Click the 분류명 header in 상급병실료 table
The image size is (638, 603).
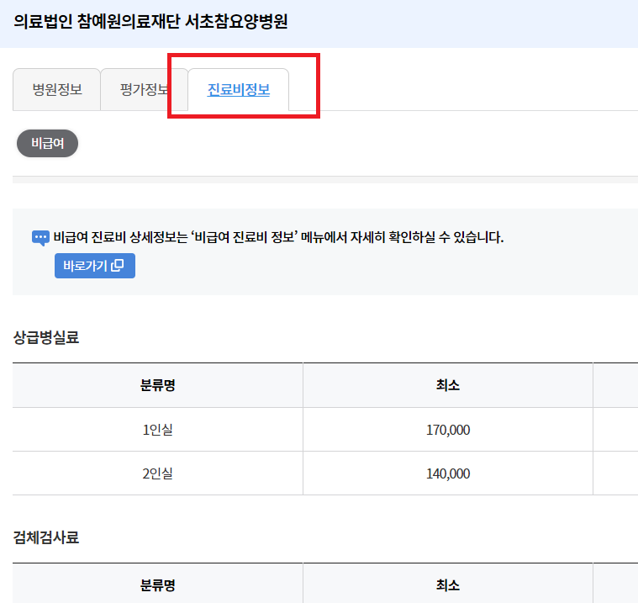157,385
